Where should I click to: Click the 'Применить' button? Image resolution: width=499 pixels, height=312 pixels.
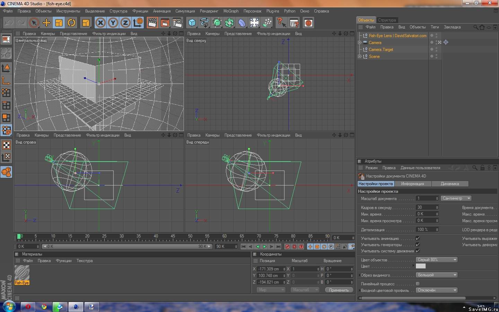click(339, 290)
